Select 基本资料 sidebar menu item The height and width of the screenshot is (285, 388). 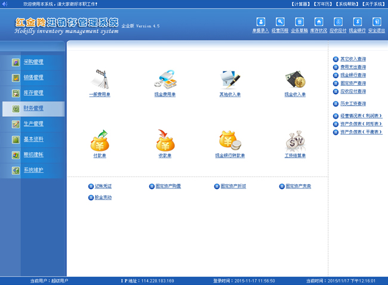(x=33, y=140)
